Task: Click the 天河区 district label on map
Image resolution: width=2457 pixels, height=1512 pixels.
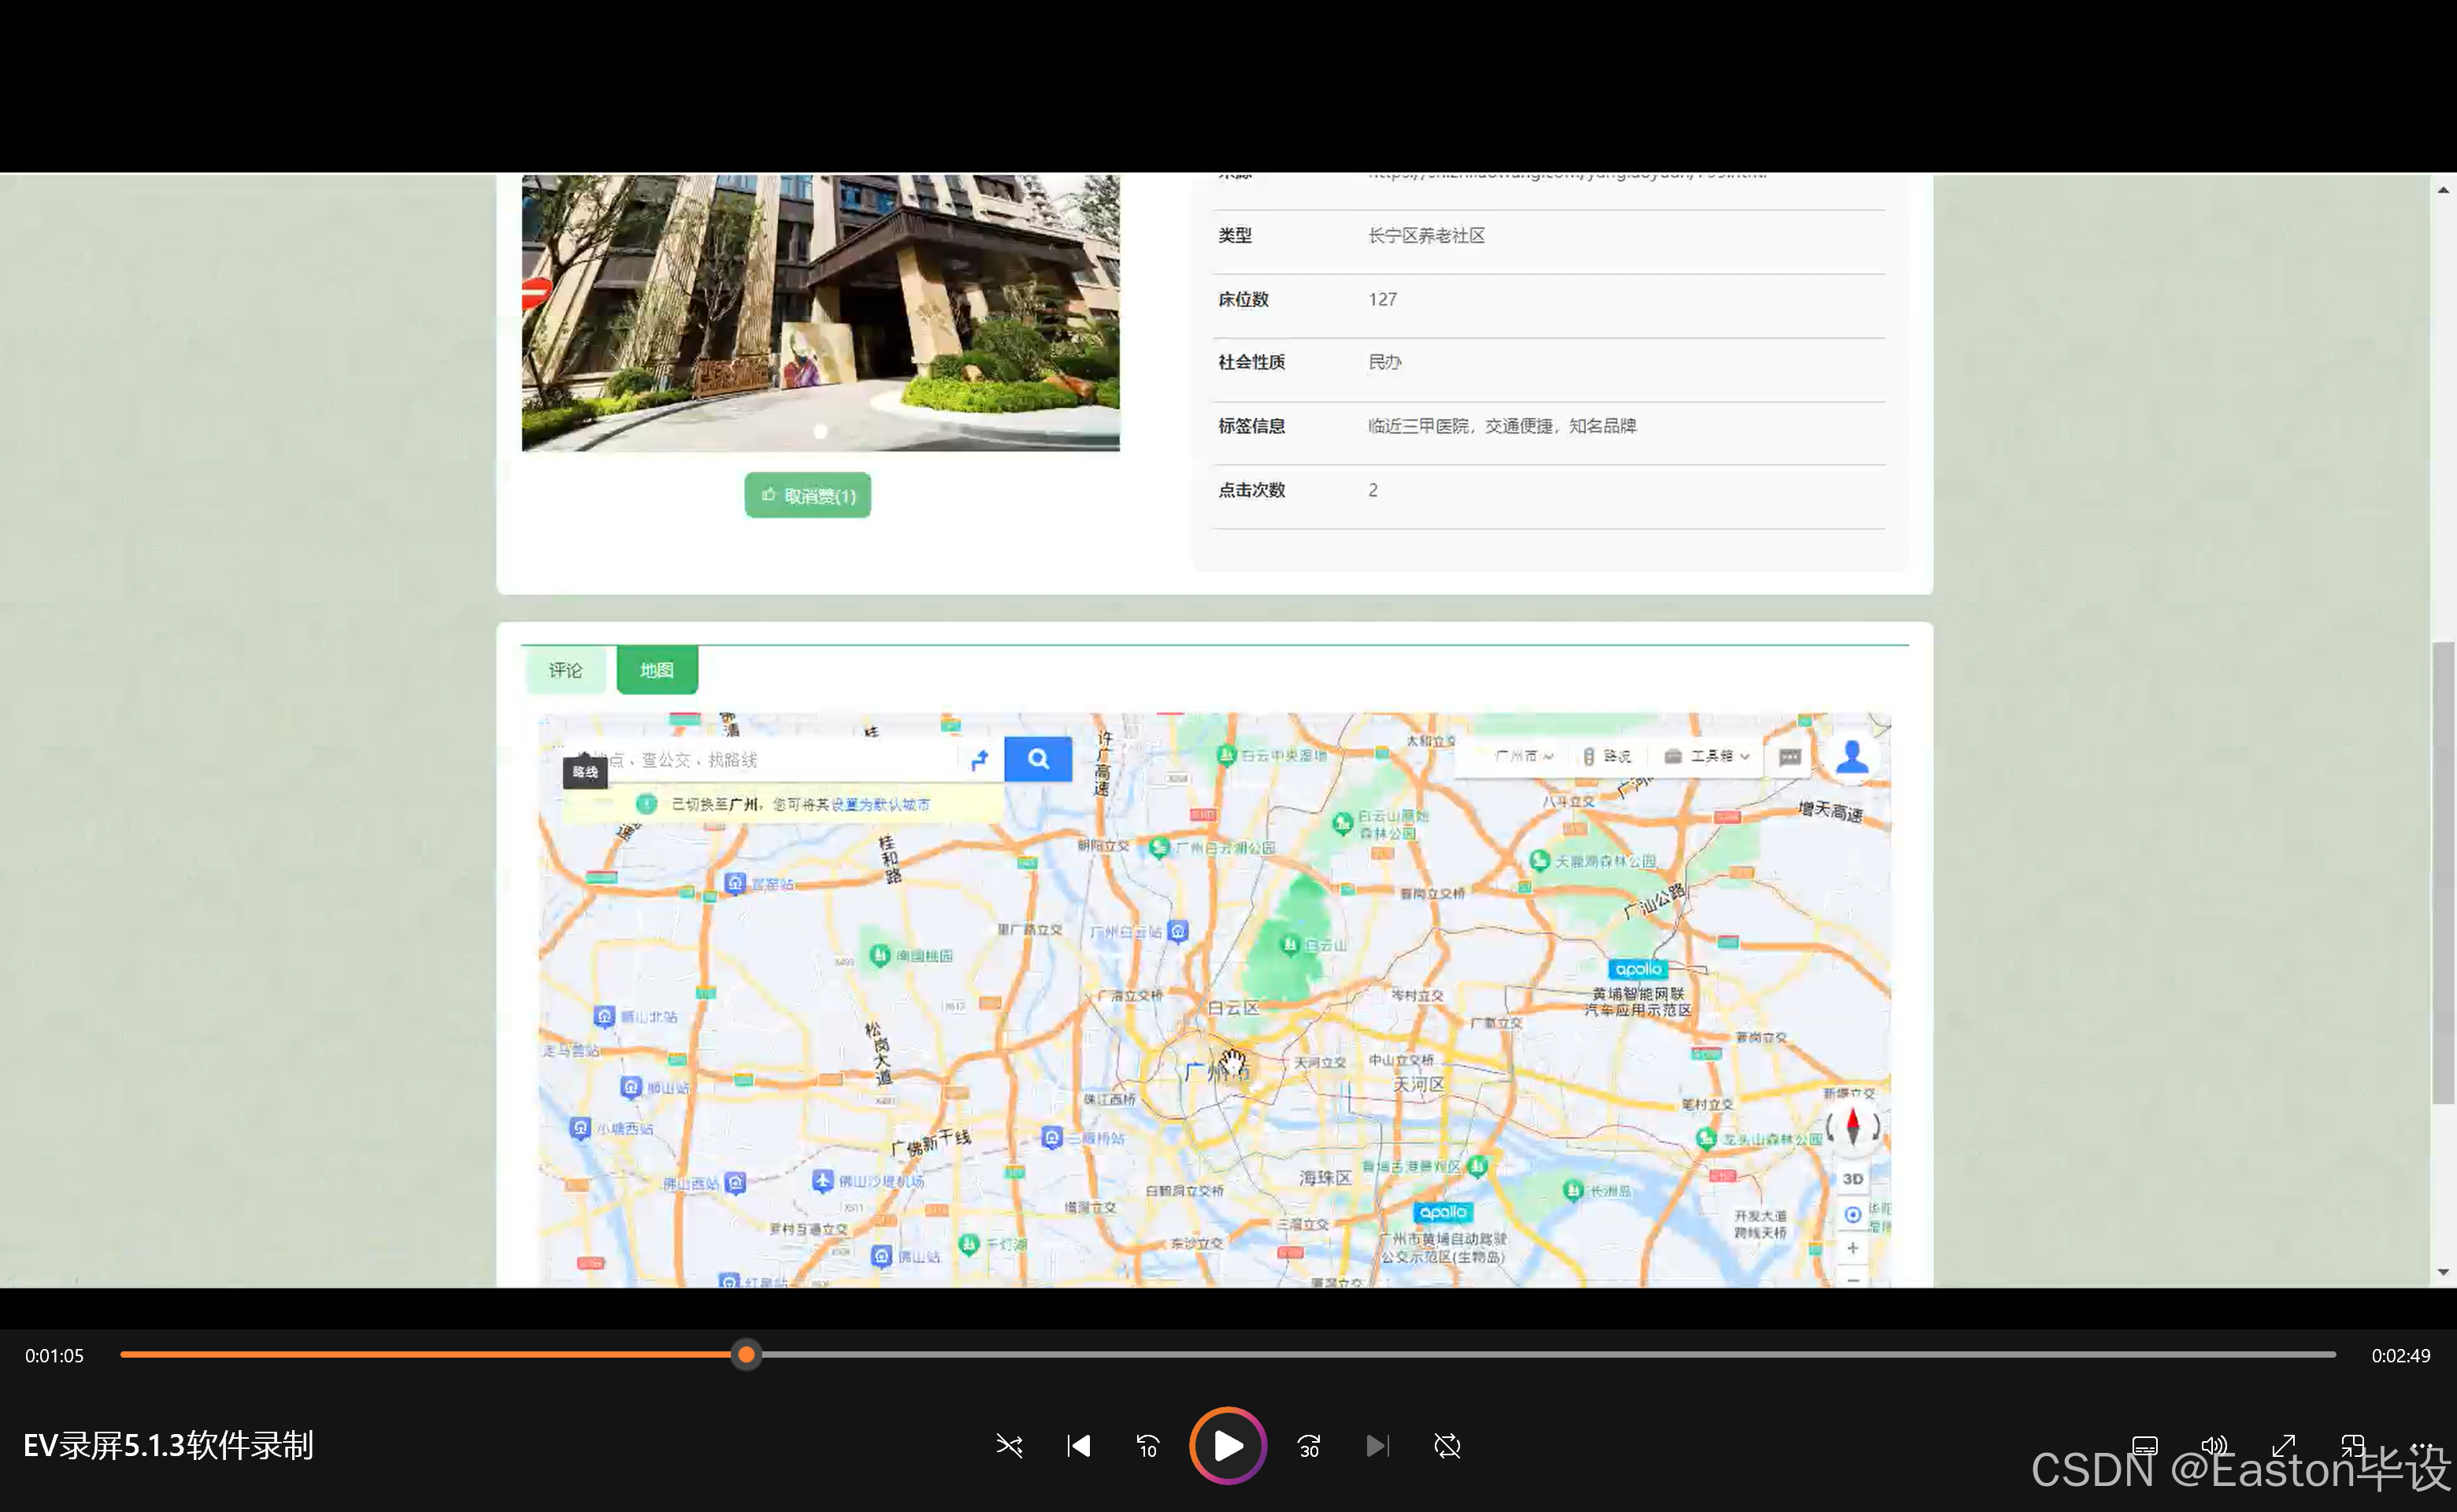Action: tap(1419, 1085)
